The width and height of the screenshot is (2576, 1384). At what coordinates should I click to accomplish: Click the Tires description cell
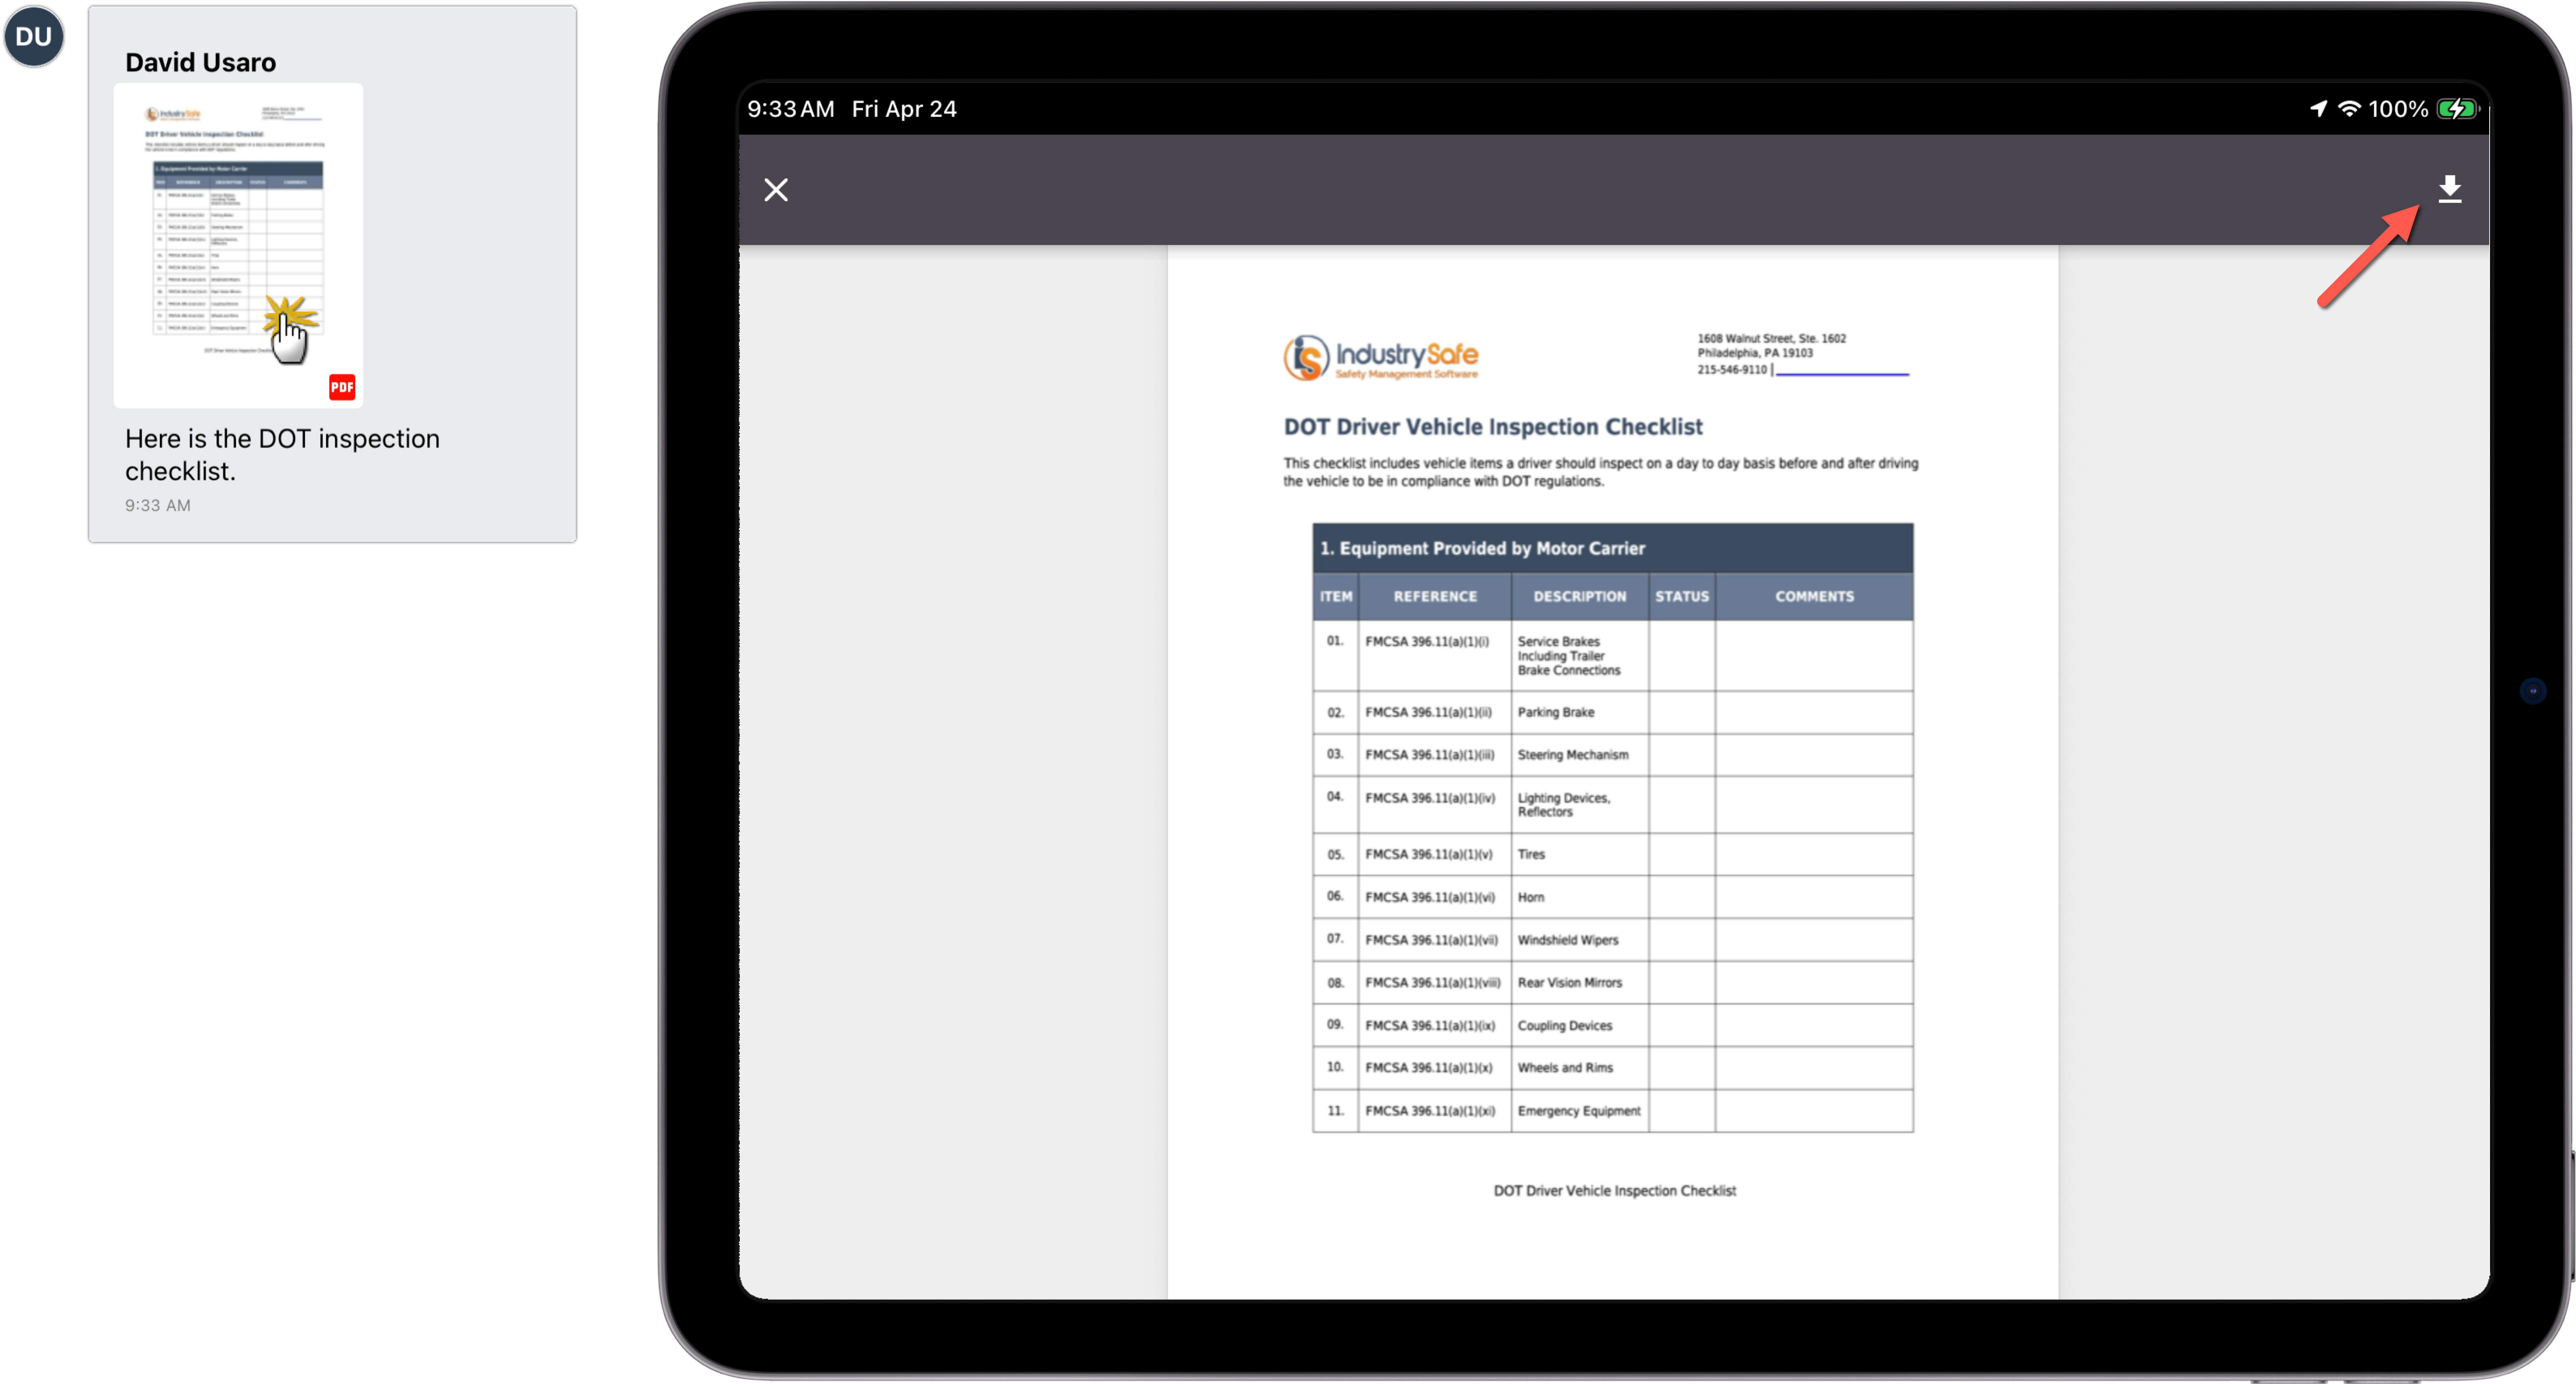tap(1580, 855)
